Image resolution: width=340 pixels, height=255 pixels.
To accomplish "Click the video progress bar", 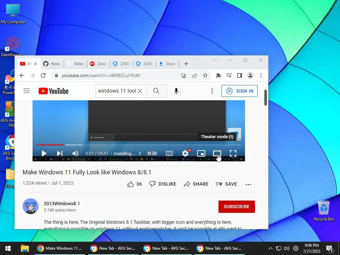I will tap(139, 145).
